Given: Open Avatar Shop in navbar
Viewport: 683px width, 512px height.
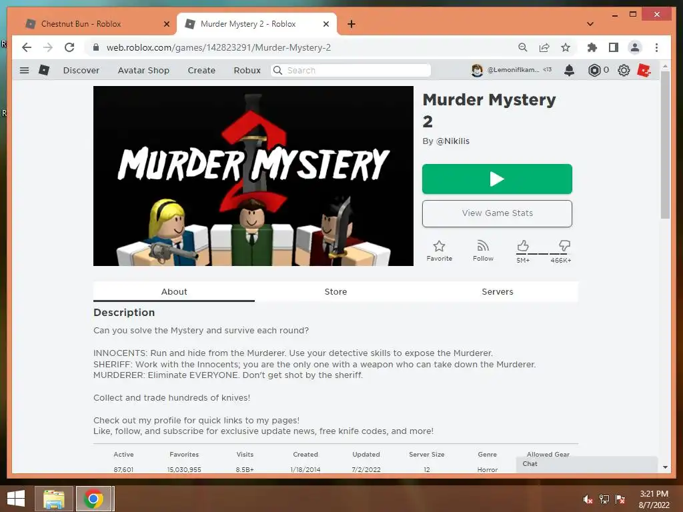Looking at the screenshot, I should pos(143,70).
